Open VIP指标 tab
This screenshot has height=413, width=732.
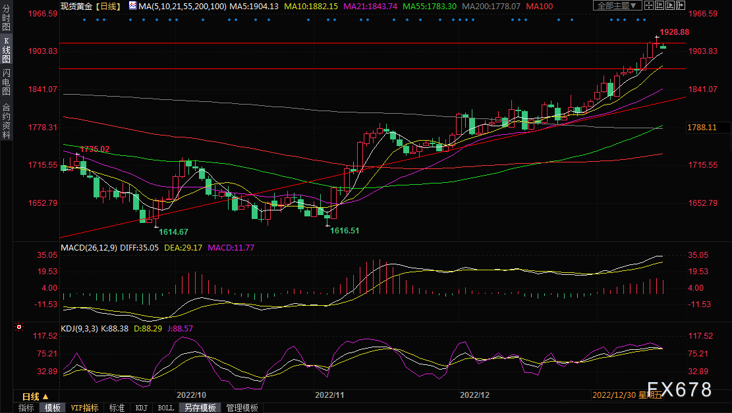click(84, 408)
